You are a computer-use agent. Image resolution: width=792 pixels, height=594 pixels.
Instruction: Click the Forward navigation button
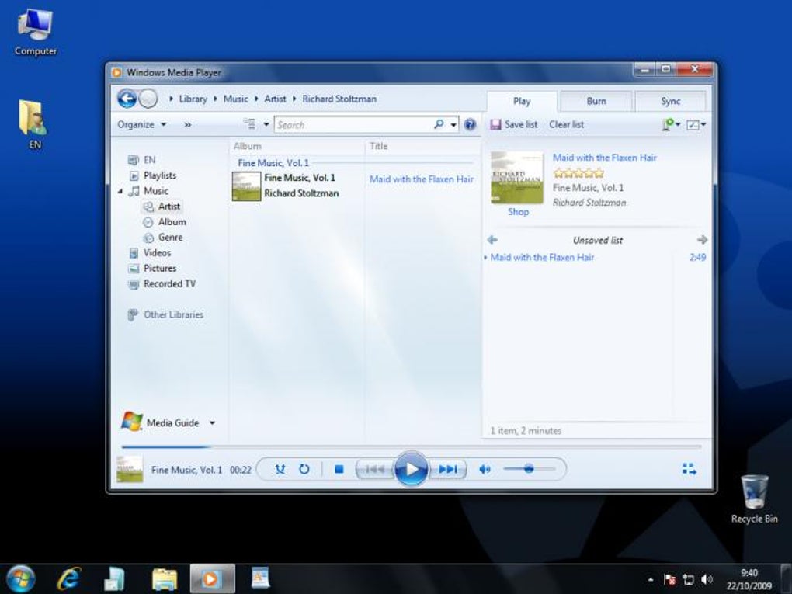point(148,99)
